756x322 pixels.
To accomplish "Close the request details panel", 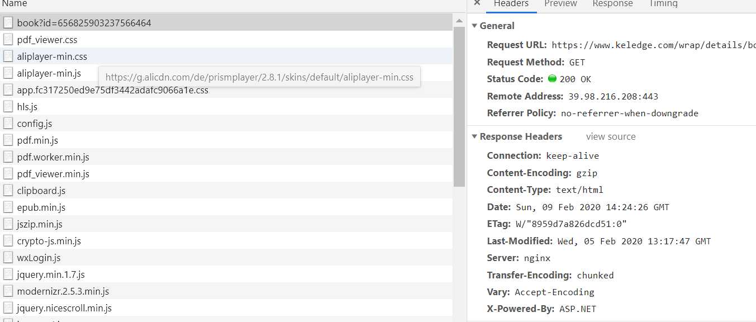I will pyautogui.click(x=477, y=3).
